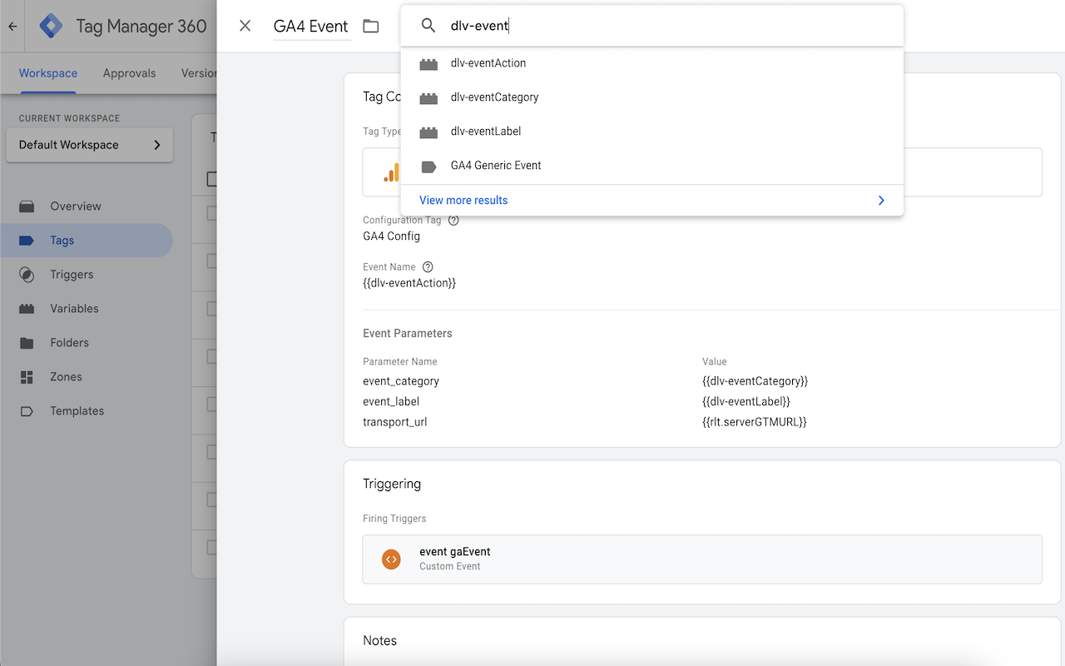Click event_label parameter name
This screenshot has width=1065, height=666.
click(391, 402)
